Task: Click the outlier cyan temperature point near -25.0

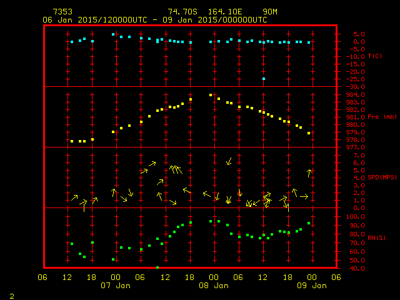Action: (264, 79)
